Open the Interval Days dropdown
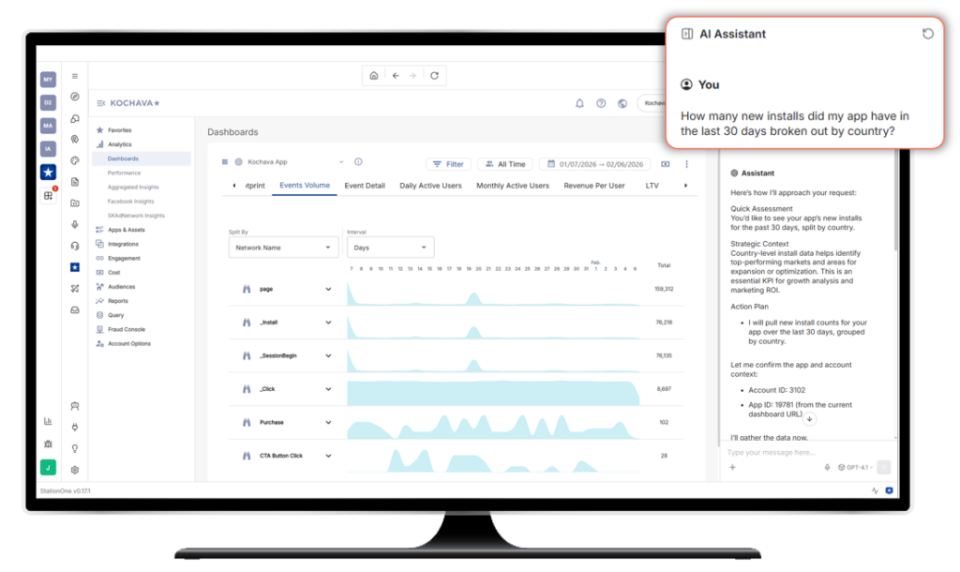Viewport: 960px width, 572px height. (x=390, y=248)
